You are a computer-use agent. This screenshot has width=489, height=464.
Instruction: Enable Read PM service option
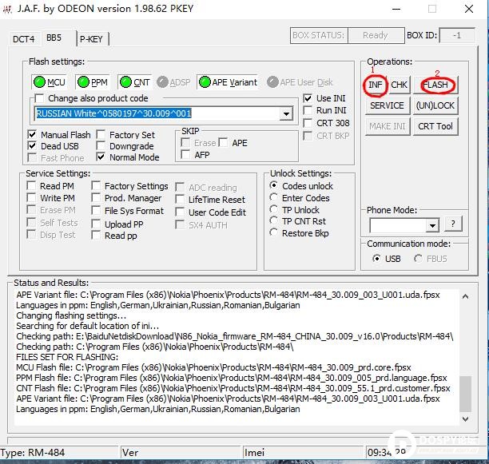(x=31, y=186)
